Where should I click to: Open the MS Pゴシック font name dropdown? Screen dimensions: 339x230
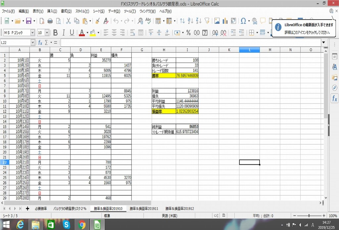click(x=32, y=32)
